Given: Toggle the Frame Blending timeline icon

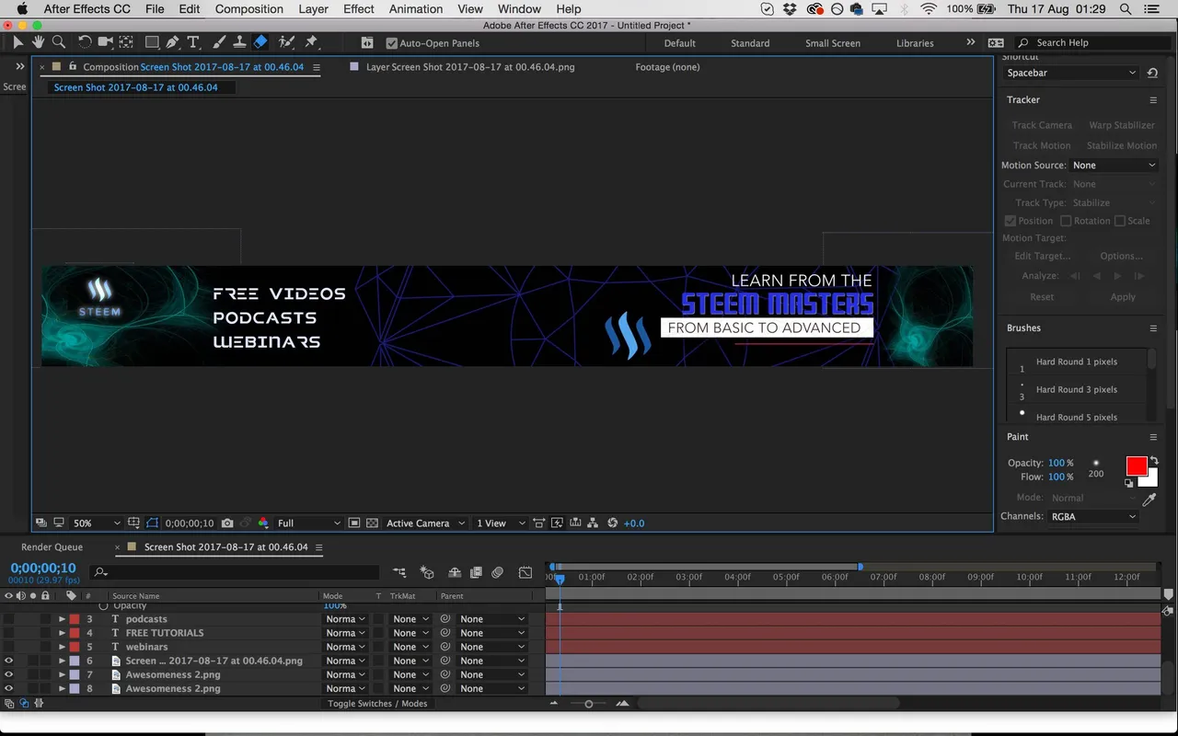Looking at the screenshot, I should coord(476,572).
